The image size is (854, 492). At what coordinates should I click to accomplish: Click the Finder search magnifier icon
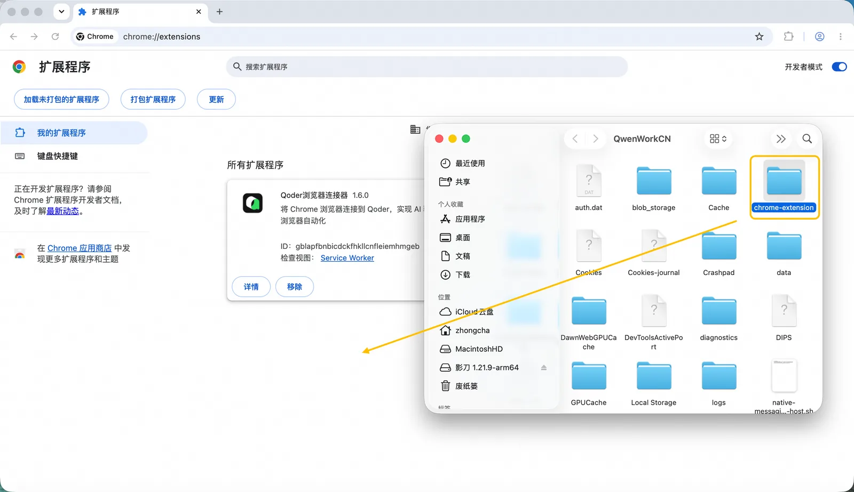tap(807, 139)
